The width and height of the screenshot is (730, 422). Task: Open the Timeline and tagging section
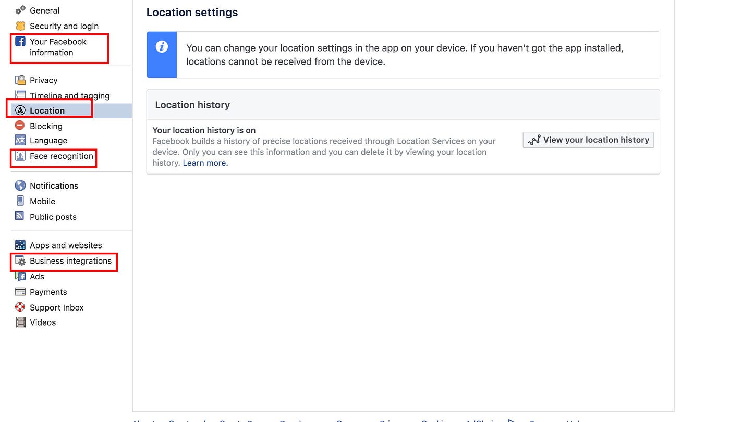tap(70, 95)
